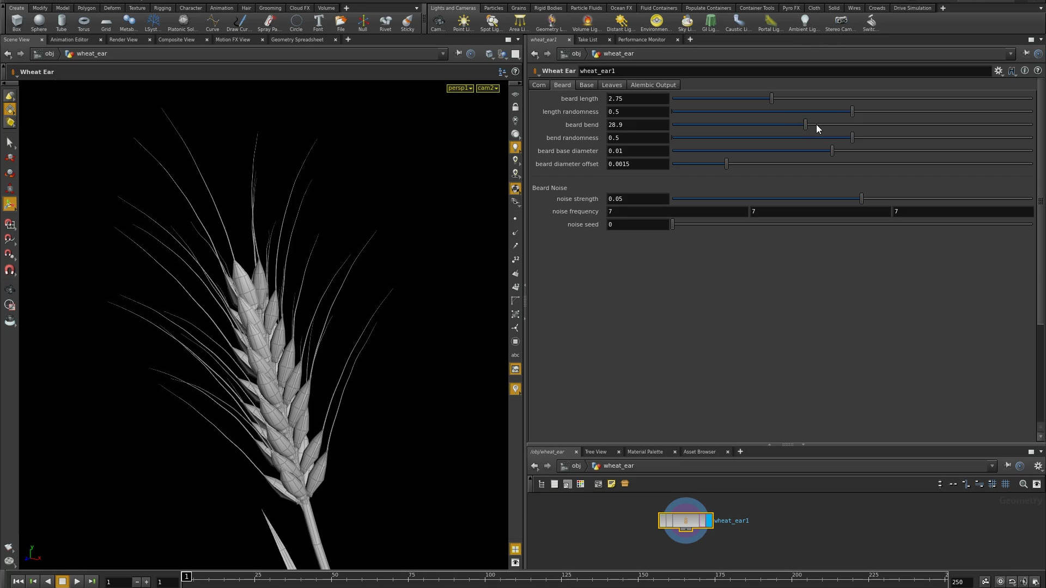This screenshot has height=588, width=1046.
Task: Toggle the viewport lock camera icon
Action: click(515, 107)
